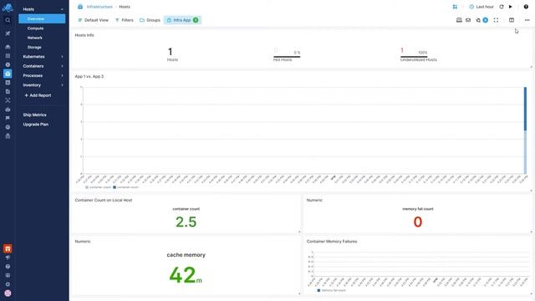
Task: Open search with the magnifier icon
Action: (8, 20)
